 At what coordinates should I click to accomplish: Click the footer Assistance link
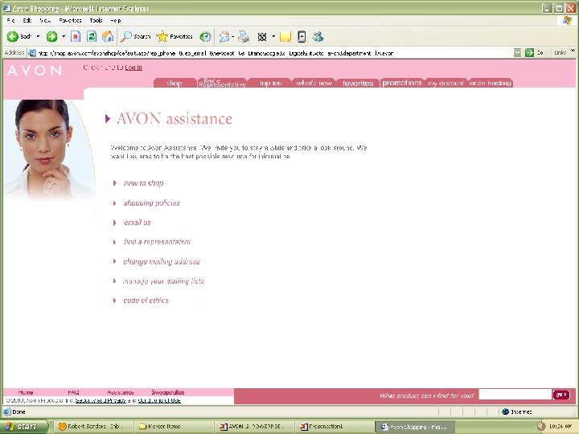click(121, 392)
